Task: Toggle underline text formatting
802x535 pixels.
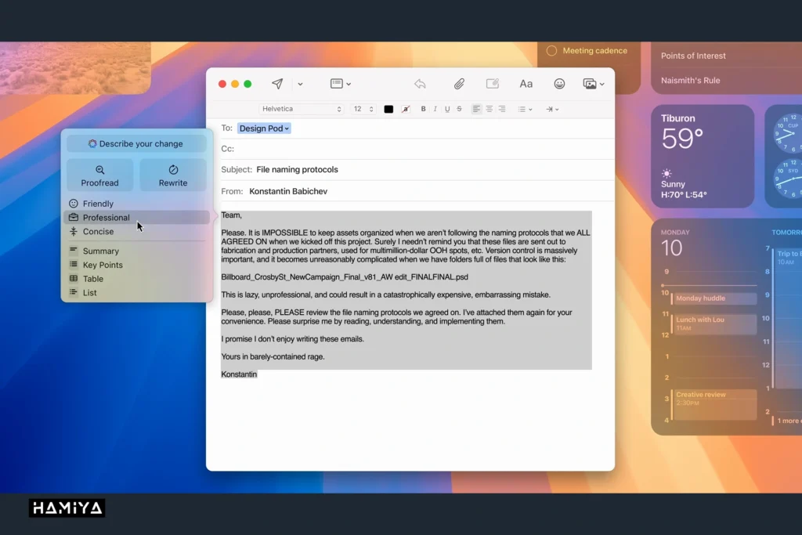Action: pos(447,109)
